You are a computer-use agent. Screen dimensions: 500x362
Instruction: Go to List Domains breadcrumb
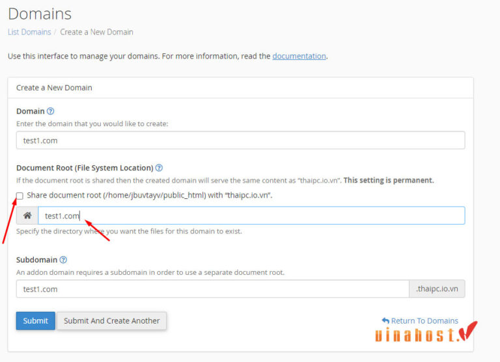tap(29, 32)
